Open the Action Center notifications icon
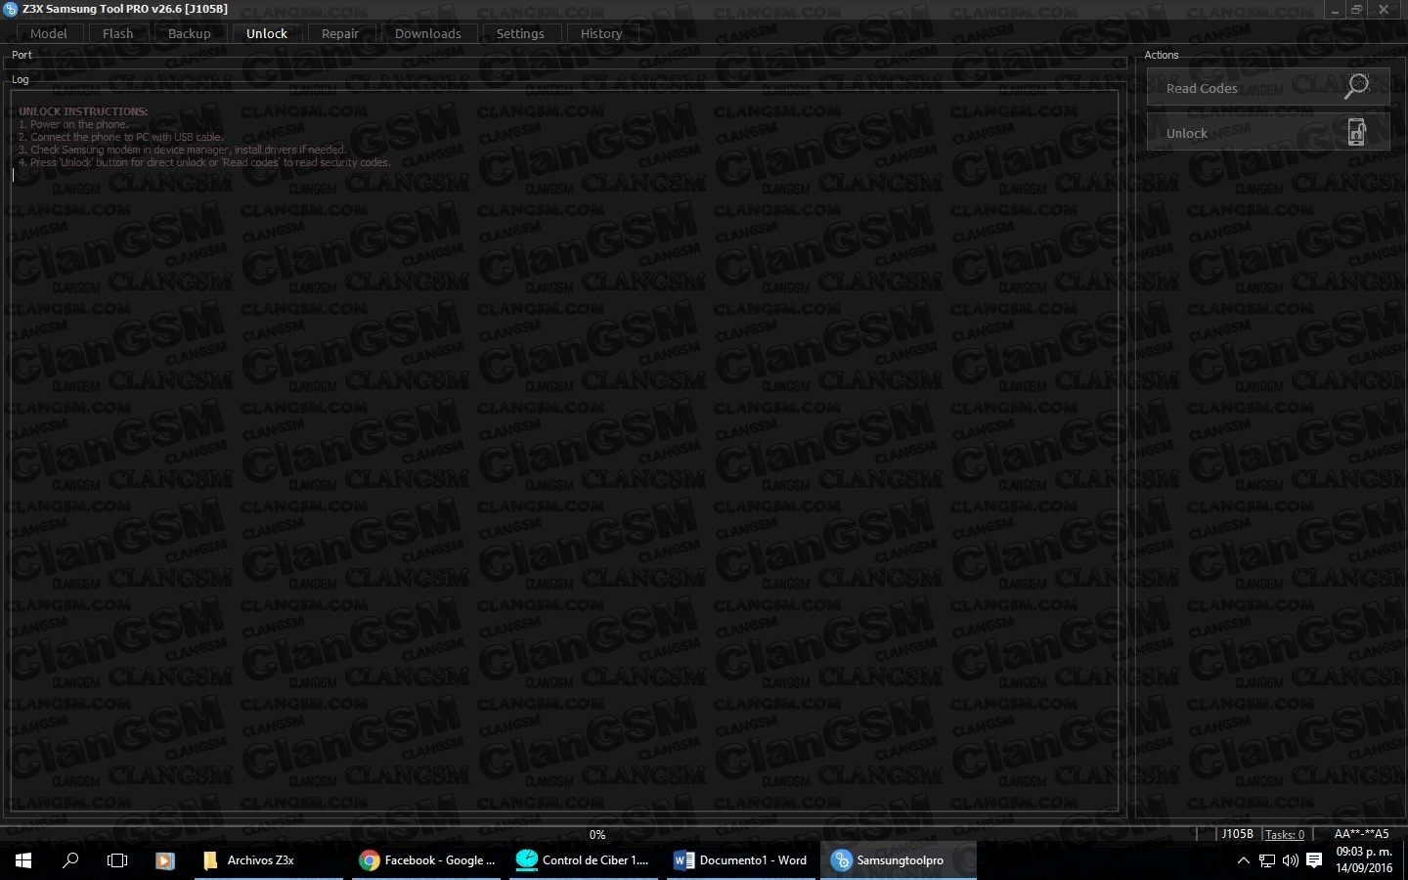The width and height of the screenshot is (1408, 880). click(1315, 860)
